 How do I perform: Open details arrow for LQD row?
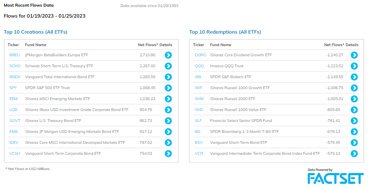tap(168, 110)
